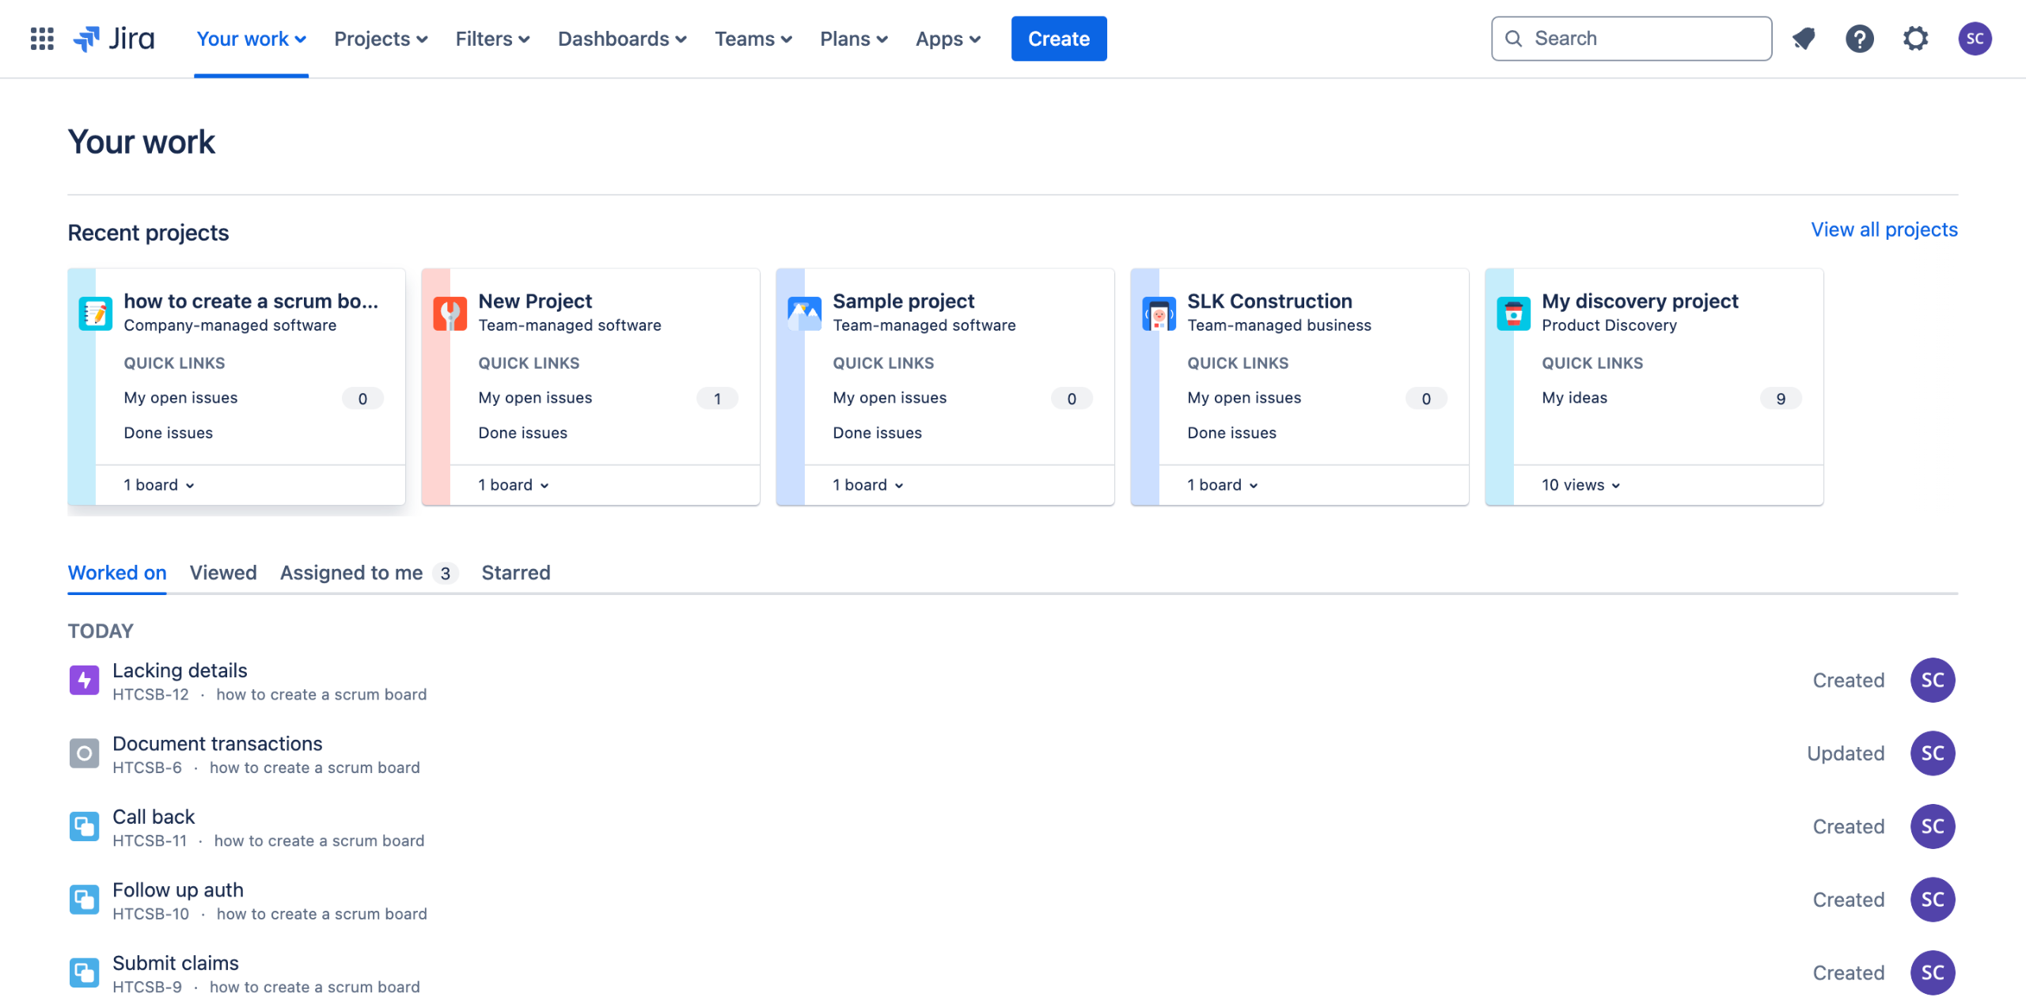Open the help question mark icon
This screenshot has height=1001, width=2026.
[x=1859, y=38]
